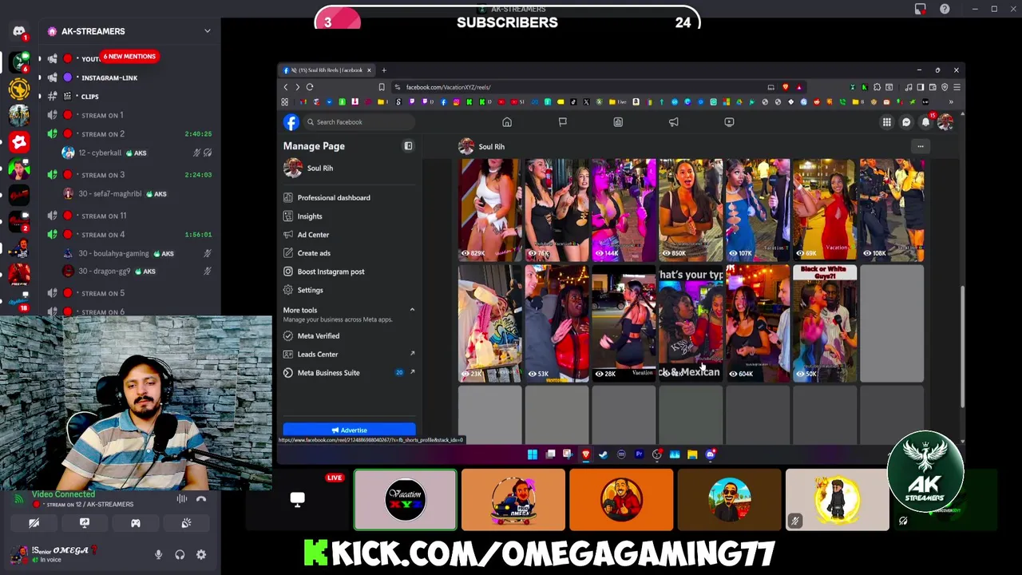Click browser forward arrow
Viewport: 1022px width, 575px height.
[297, 87]
